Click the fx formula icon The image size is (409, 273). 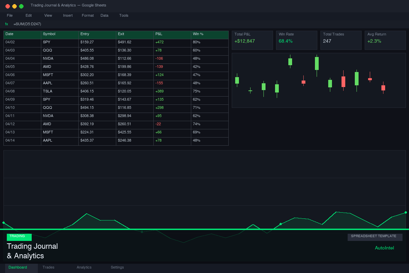click(x=6, y=24)
